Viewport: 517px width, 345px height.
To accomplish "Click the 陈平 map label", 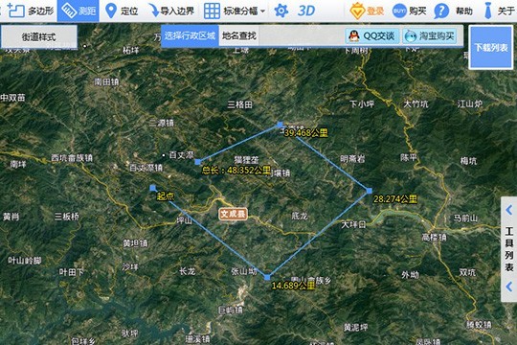I will pos(409,158).
